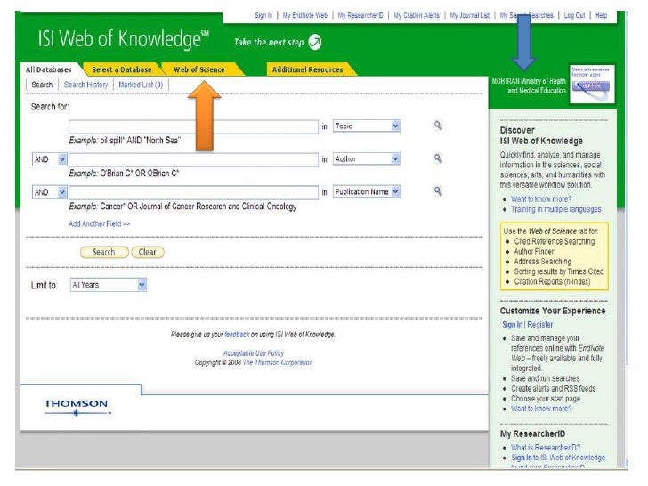
Task: Open My ResearcherID top link
Action: [x=360, y=15]
